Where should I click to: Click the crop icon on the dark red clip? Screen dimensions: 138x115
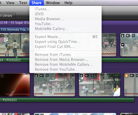[x=2, y=76]
